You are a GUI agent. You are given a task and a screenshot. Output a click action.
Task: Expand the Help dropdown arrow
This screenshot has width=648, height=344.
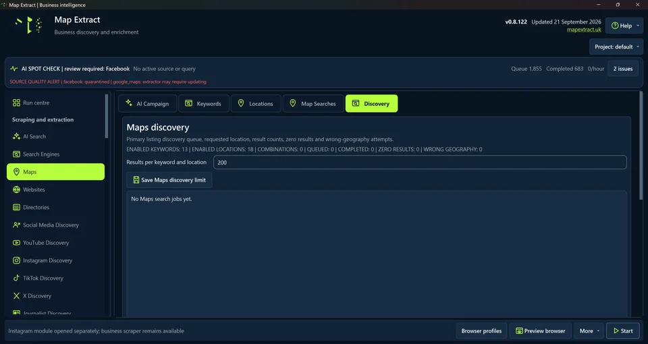click(638, 26)
